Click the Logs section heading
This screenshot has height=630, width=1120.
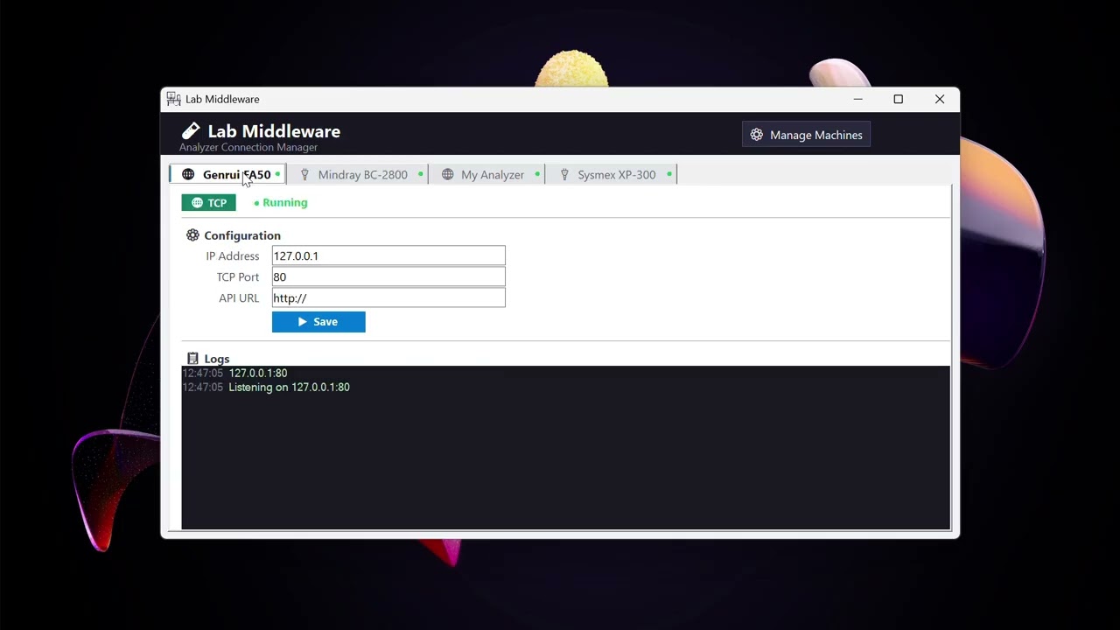pyautogui.click(x=216, y=359)
